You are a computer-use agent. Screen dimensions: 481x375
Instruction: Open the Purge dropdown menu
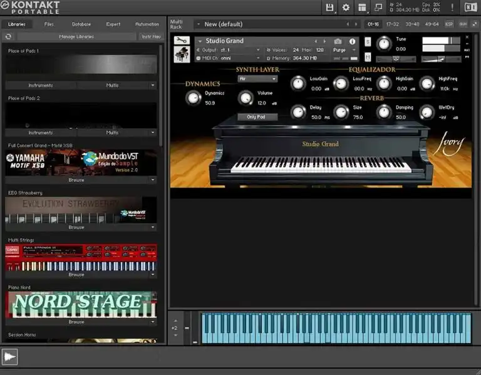(x=344, y=50)
